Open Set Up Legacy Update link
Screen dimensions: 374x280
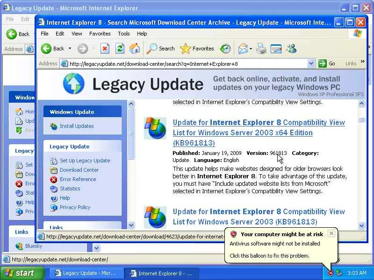[85, 161]
